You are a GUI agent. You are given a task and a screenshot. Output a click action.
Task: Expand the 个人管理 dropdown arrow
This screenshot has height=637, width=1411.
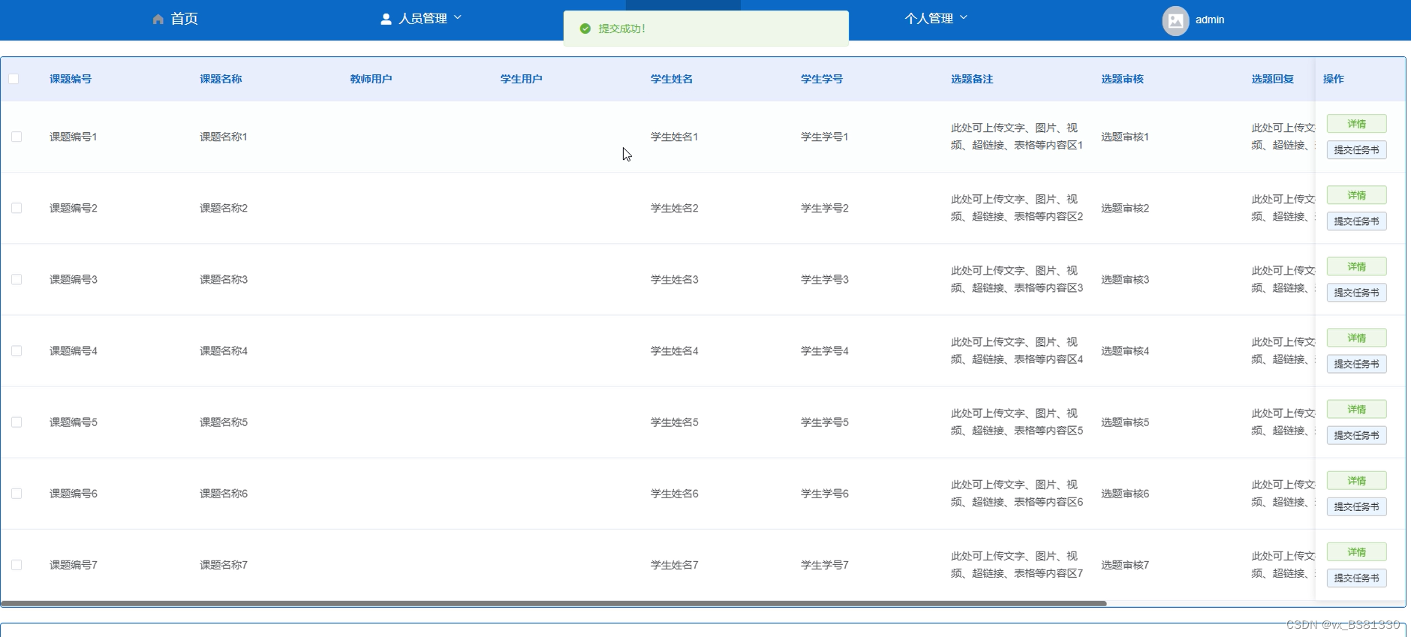tap(964, 17)
